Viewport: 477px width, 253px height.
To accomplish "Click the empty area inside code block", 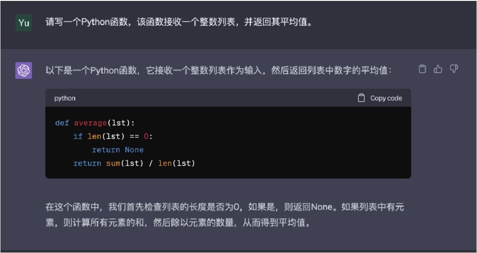I will (x=304, y=143).
